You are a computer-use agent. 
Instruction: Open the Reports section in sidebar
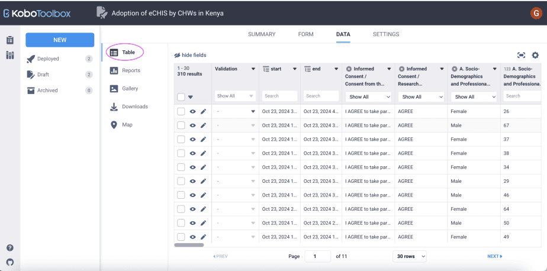[131, 70]
